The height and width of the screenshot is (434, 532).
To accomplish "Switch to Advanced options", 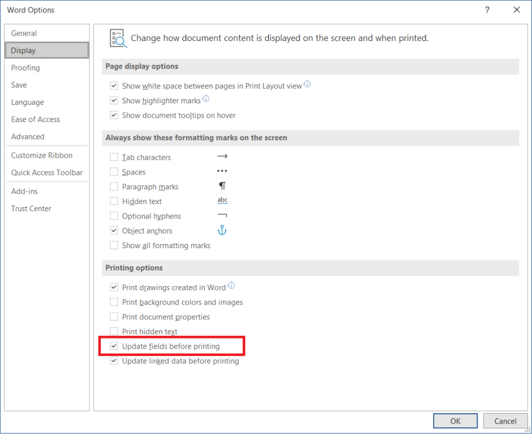I will pyautogui.click(x=47, y=137).
